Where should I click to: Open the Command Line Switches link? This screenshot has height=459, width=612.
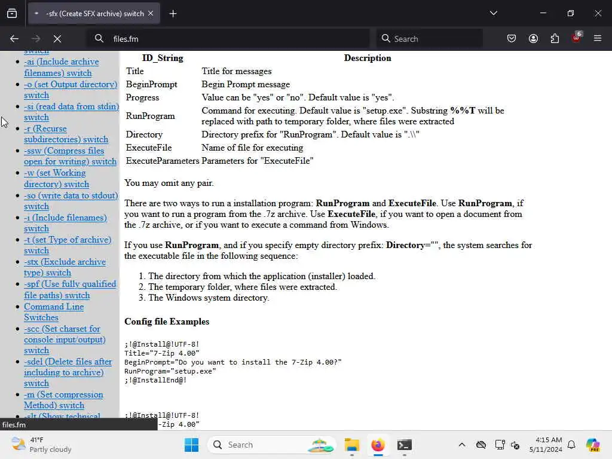click(x=54, y=312)
